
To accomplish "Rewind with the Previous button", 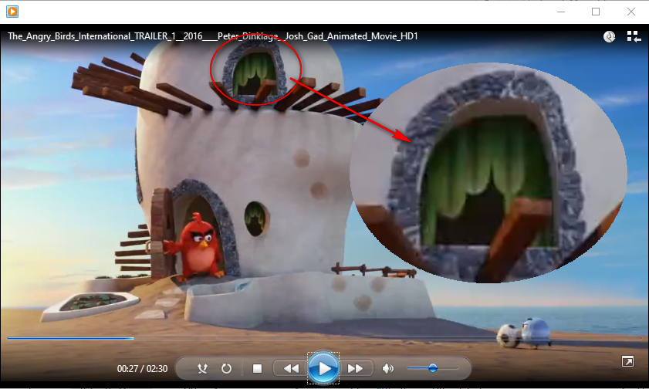I will [x=291, y=368].
